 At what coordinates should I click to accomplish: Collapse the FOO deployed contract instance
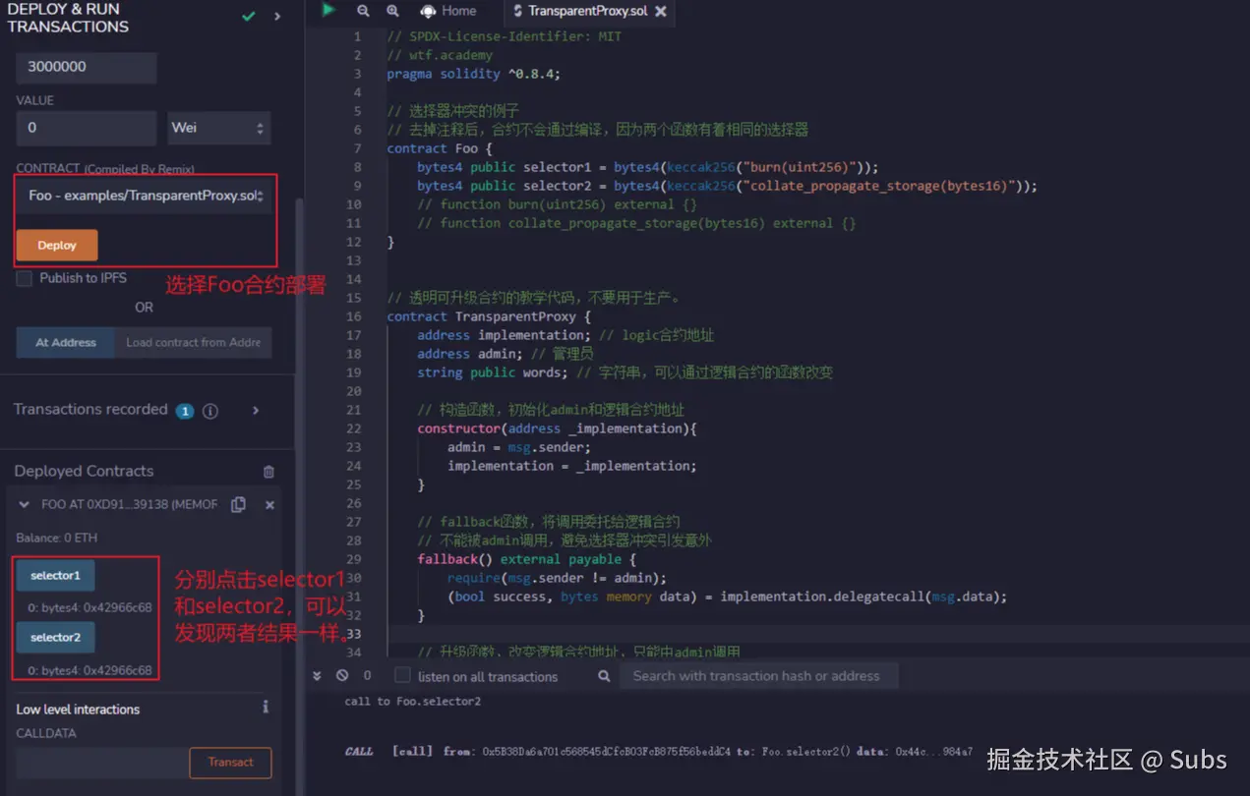pos(25,504)
